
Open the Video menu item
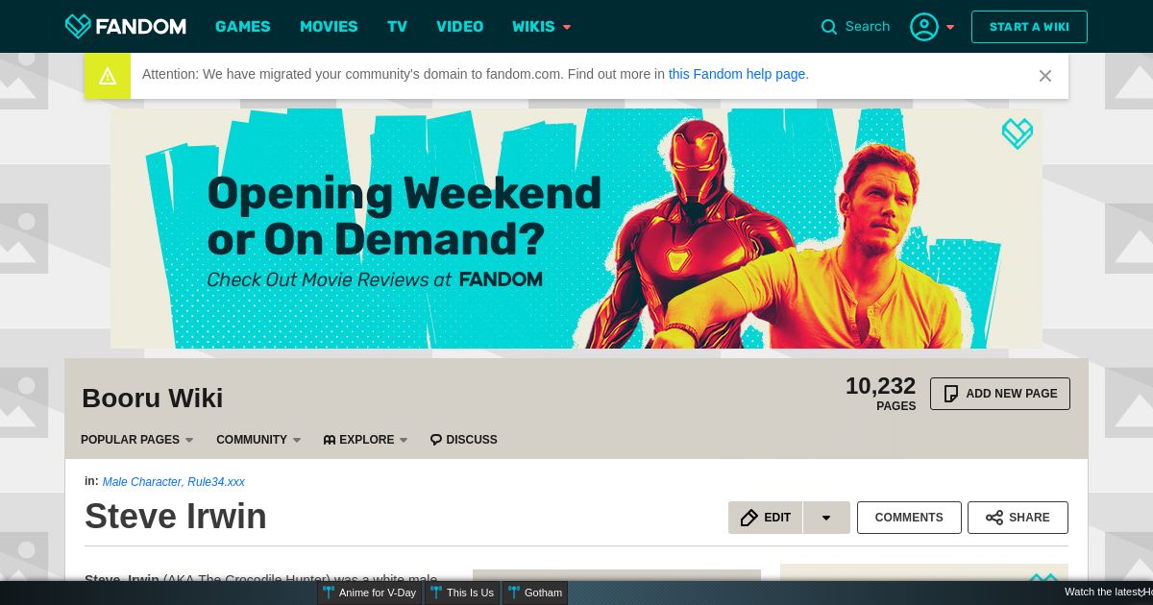click(x=460, y=27)
